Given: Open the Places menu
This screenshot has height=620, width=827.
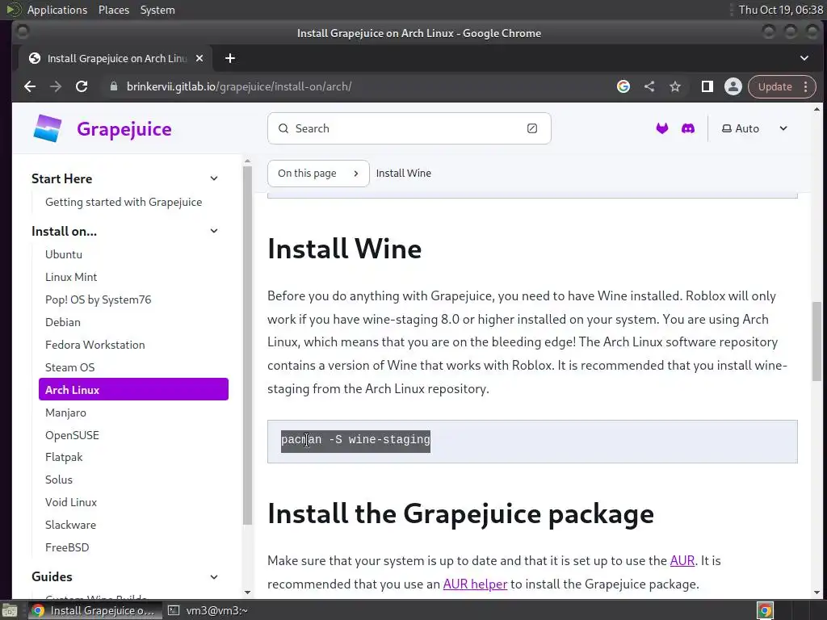Looking at the screenshot, I should click(113, 10).
